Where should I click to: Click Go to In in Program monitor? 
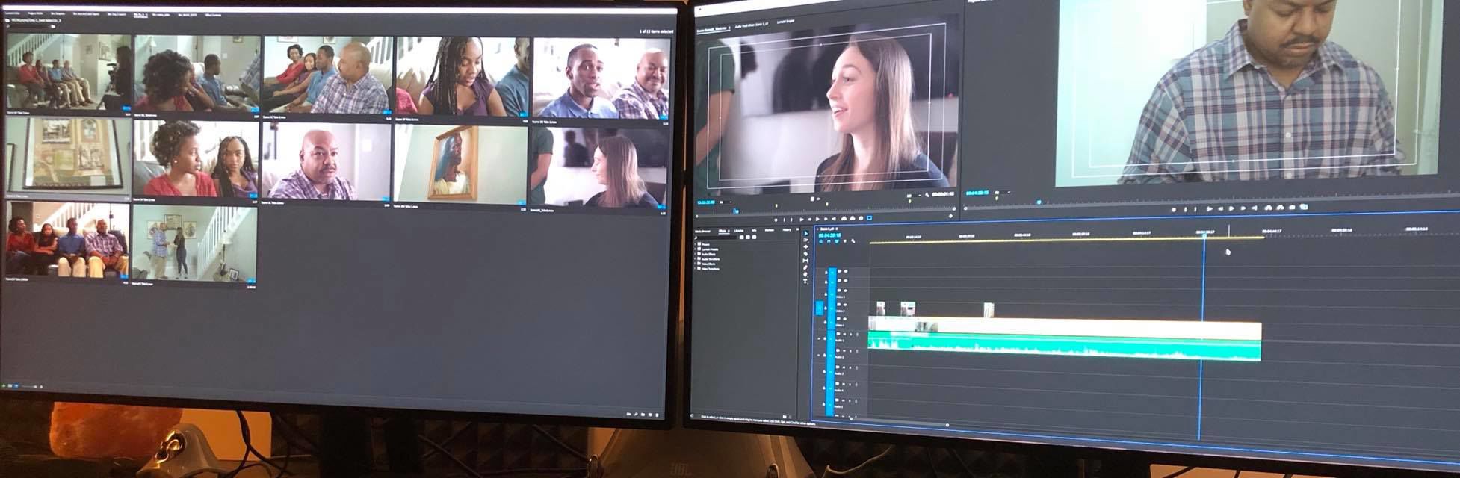pyautogui.click(x=1210, y=209)
